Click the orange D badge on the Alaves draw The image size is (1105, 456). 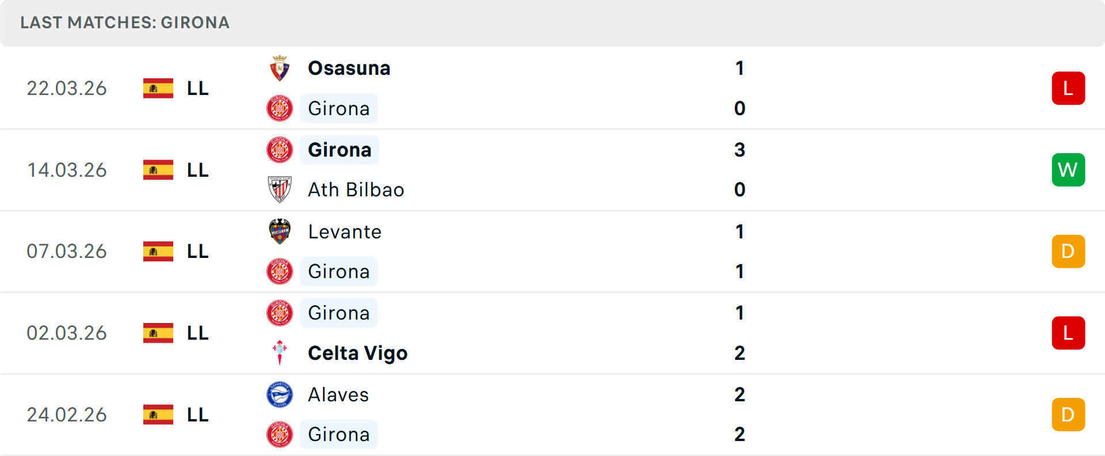click(x=1068, y=414)
